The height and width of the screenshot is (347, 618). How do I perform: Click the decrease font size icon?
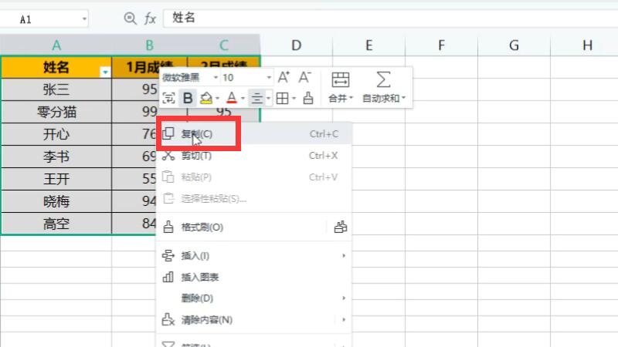click(x=304, y=77)
